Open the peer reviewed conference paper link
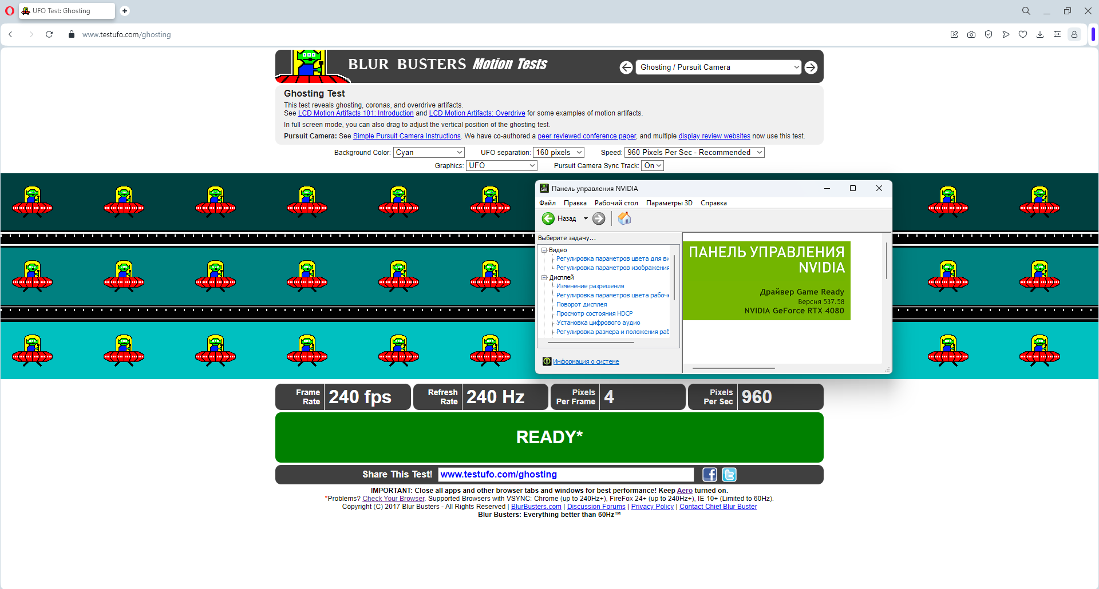 pos(587,136)
